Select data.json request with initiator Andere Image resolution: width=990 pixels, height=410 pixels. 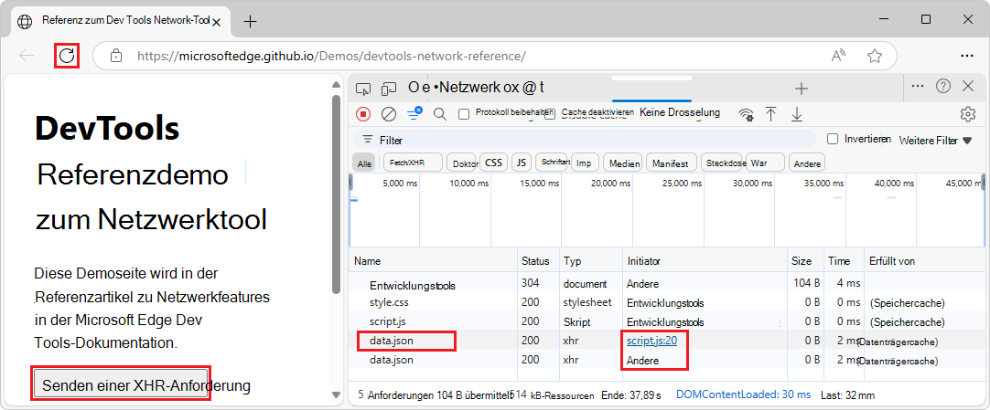tap(392, 360)
